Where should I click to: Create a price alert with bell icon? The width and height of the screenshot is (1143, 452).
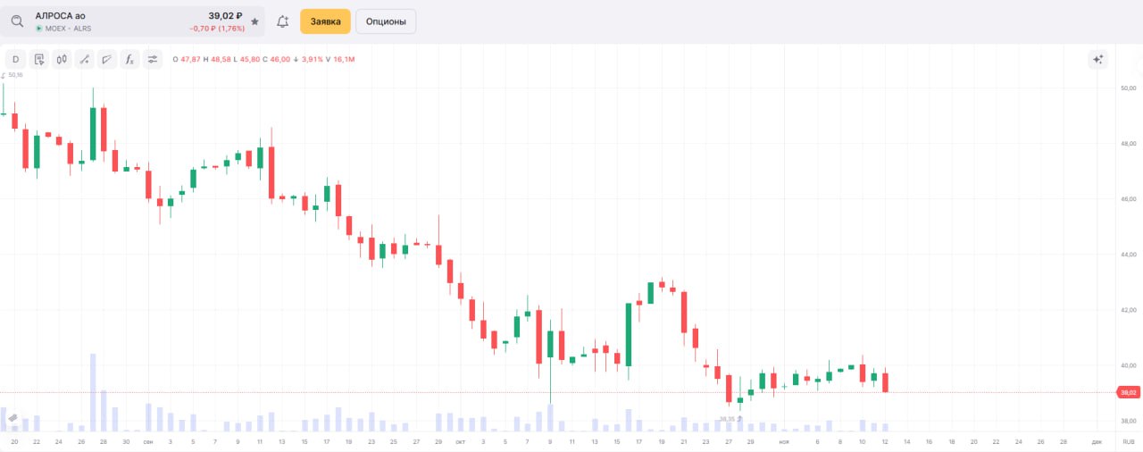pos(283,21)
